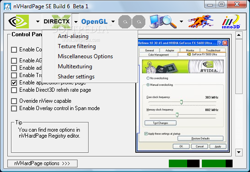Click the Troubleshoot tab in preview
The image size is (250, 172).
(x=213, y=50)
